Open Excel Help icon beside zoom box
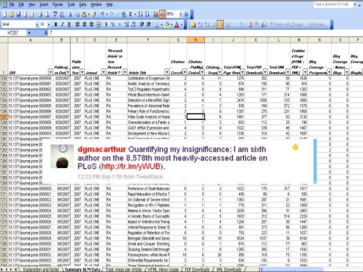This screenshot has height=272, width=363. [x=187, y=15]
